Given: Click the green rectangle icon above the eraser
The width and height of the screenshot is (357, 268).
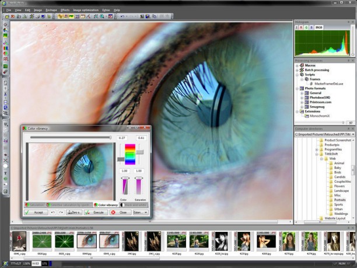Looking at the screenshot, I should (x=5, y=67).
